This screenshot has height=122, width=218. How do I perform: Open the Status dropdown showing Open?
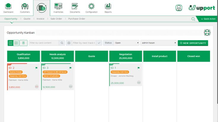tap(126, 43)
